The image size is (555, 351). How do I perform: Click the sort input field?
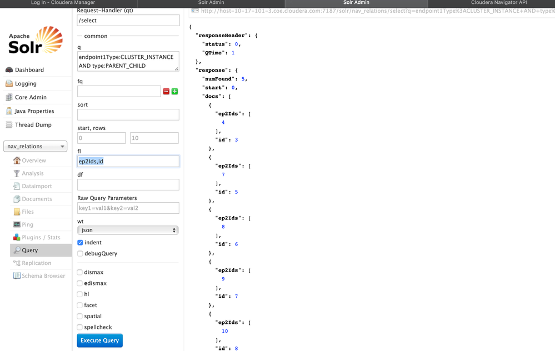pos(128,114)
